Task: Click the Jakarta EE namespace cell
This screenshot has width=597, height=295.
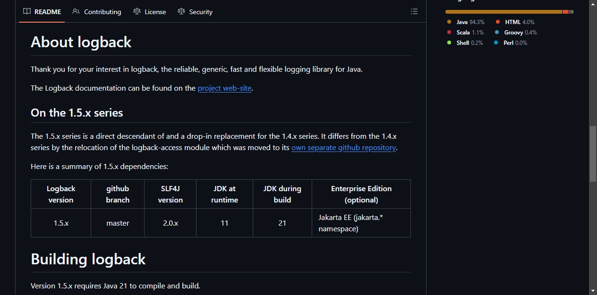Action: [361, 223]
